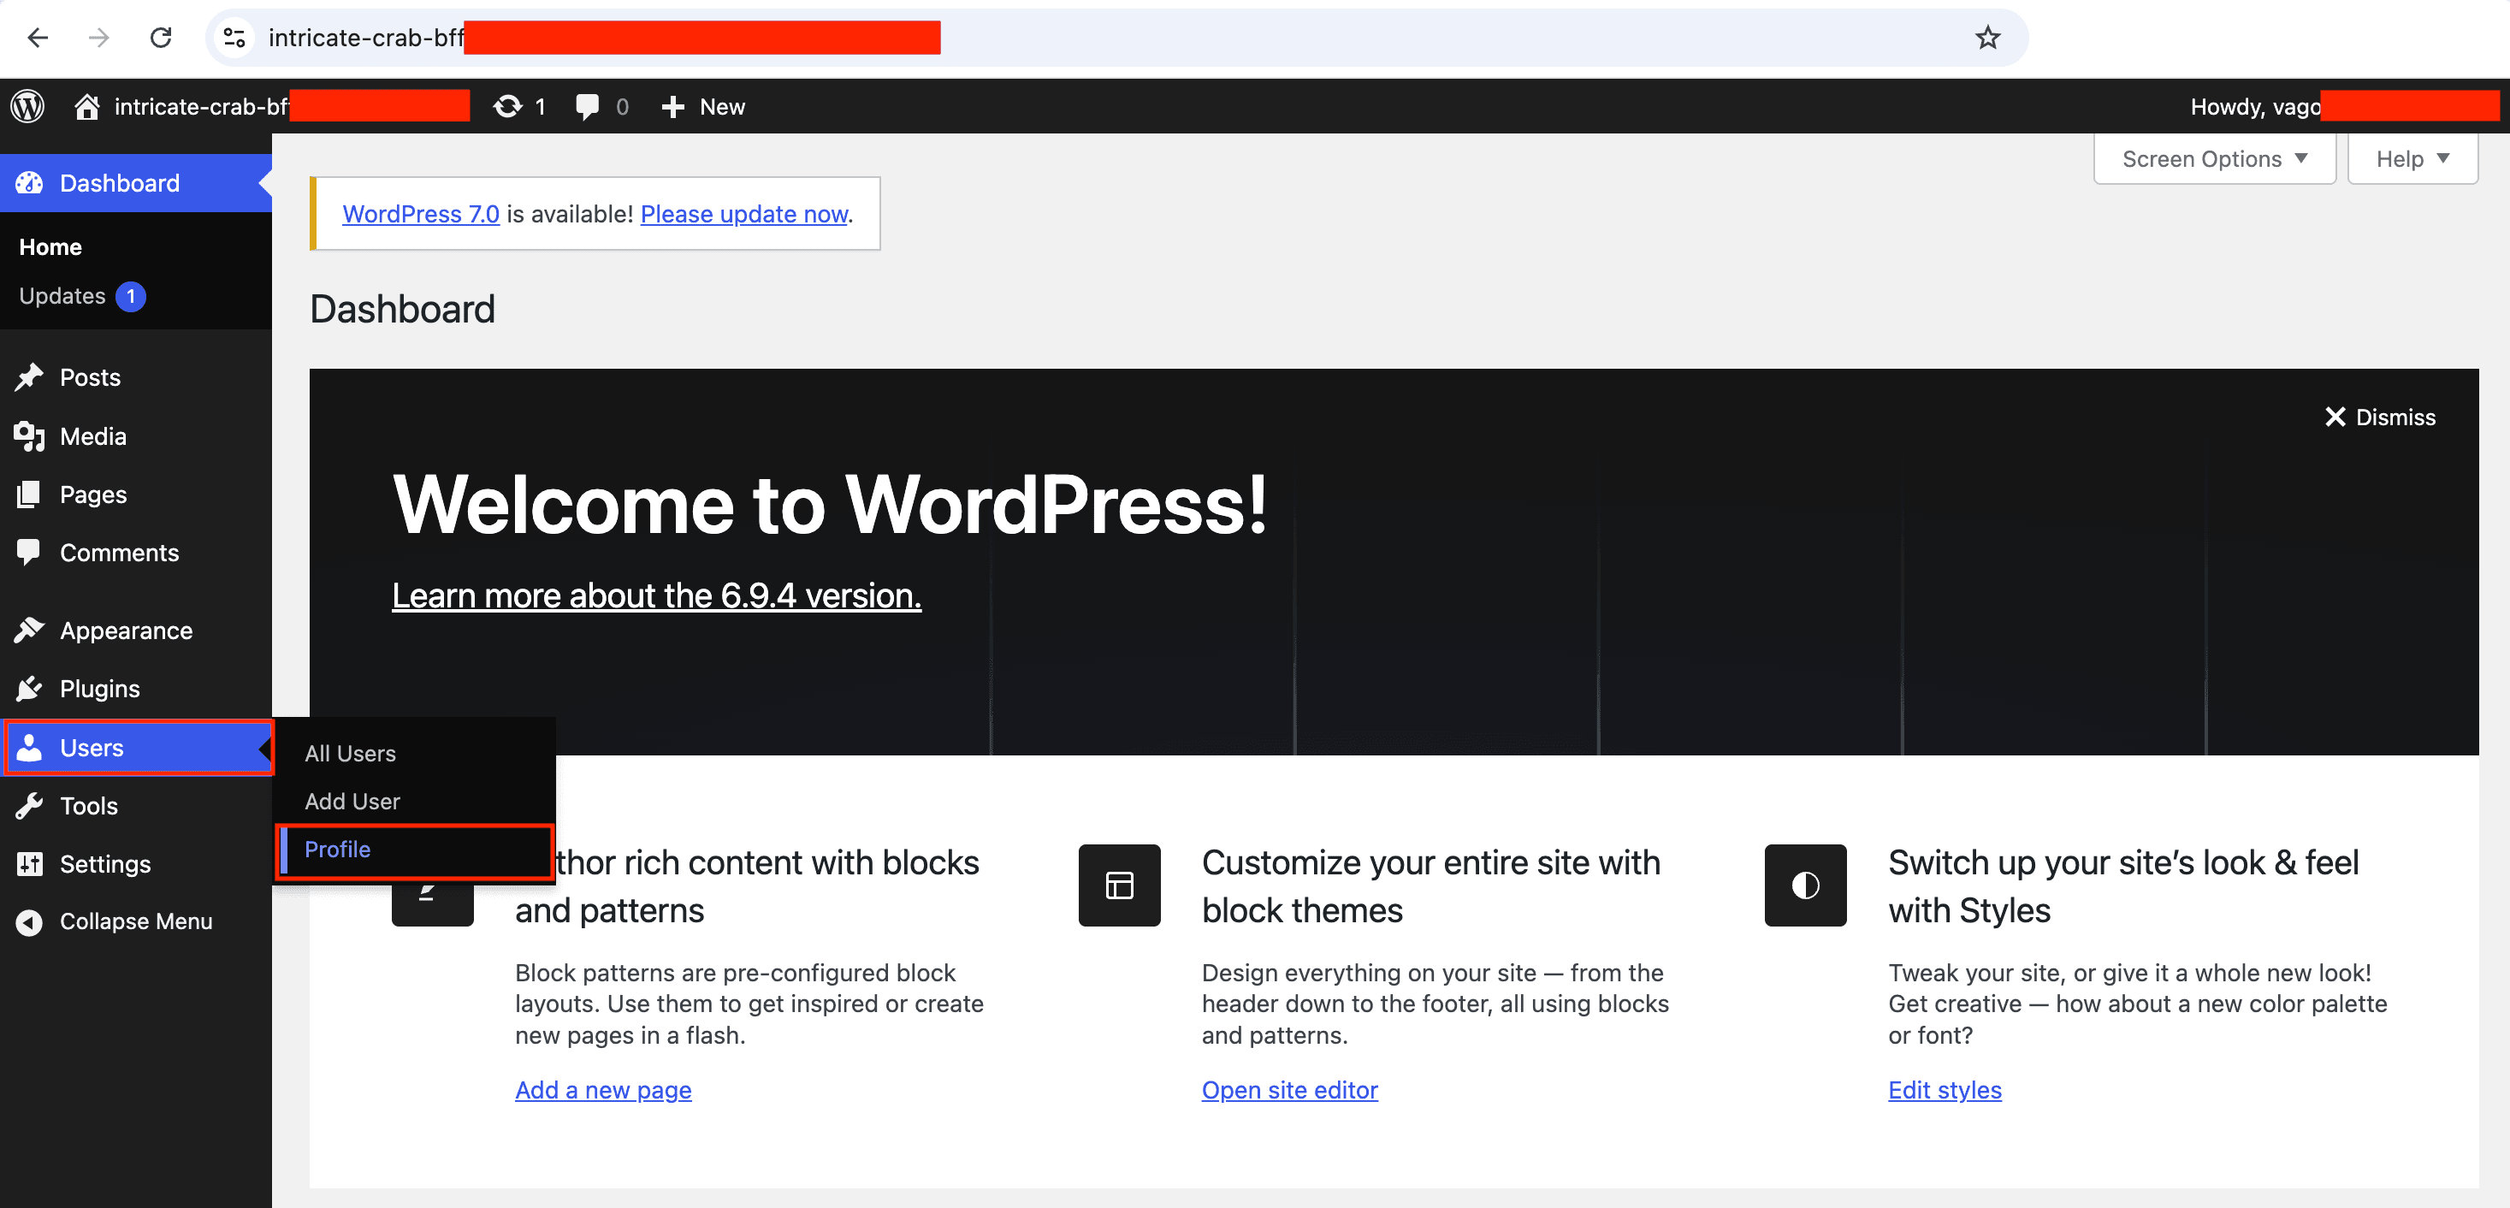Click the Media icon in sidebar
Viewport: 2510px width, 1208px height.
[x=29, y=435]
